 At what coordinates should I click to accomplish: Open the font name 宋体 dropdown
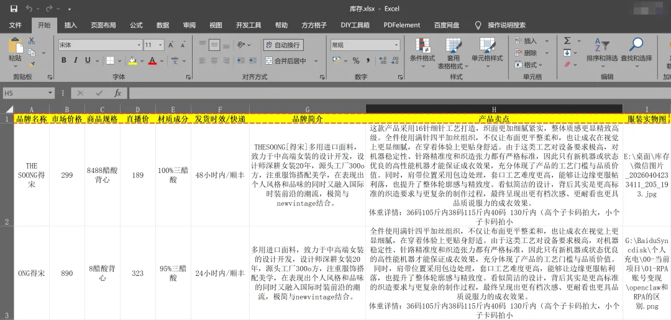(x=139, y=45)
